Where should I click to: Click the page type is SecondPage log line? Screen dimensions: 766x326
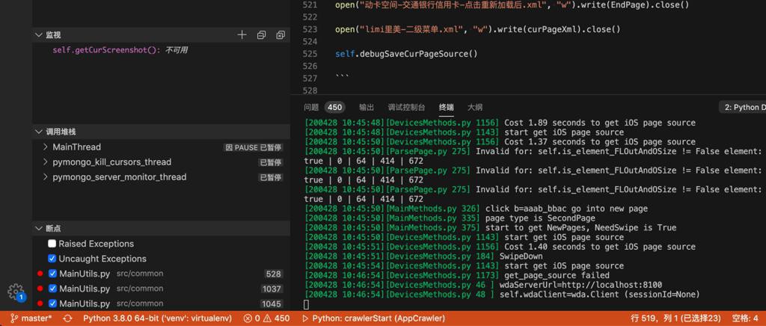(450, 218)
